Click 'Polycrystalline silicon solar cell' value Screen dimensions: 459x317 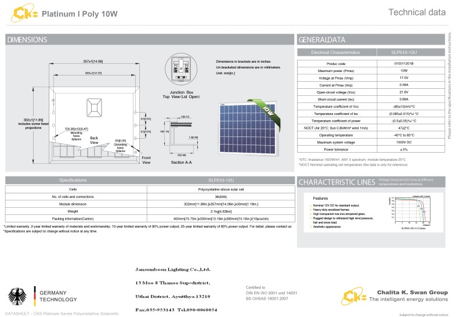tap(221, 189)
